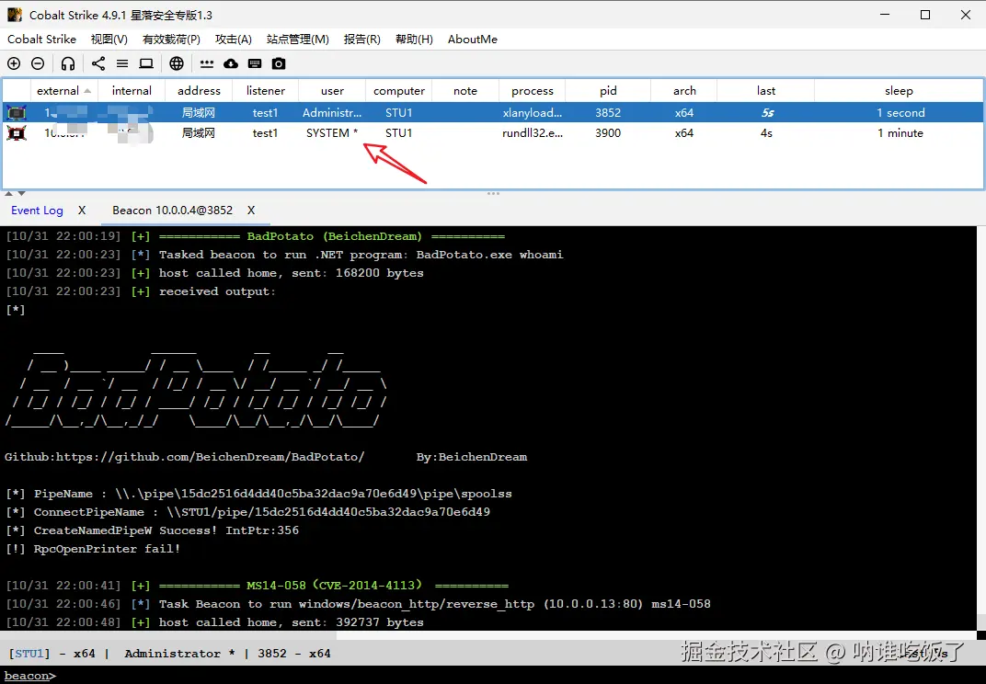Screen dimensions: 986x684
Task: Minimize the Cobalt Strike window
Action: pos(885,15)
